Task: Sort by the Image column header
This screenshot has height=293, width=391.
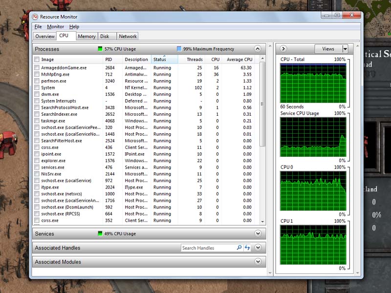Action: pos(68,59)
